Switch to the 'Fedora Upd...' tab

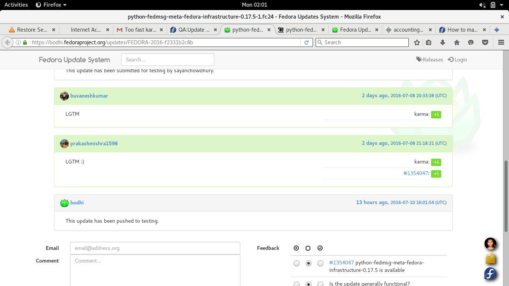click(x=355, y=30)
